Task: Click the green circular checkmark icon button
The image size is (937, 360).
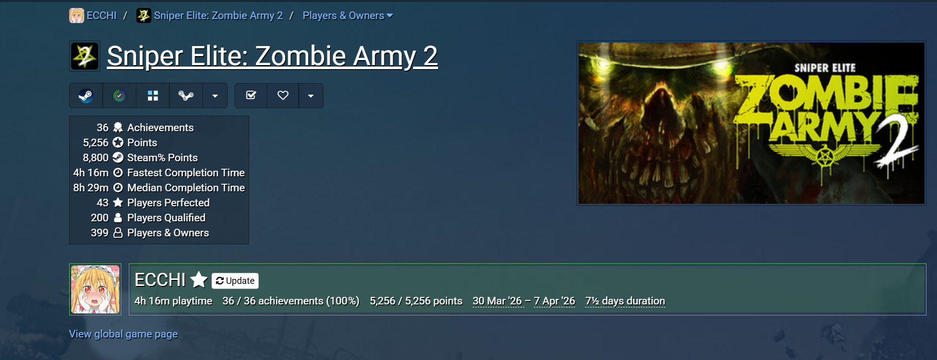Action: [119, 96]
